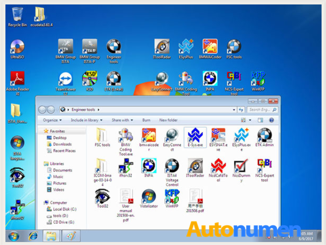This screenshot has height=245, width=326.
Task: Select Tool32 in the Explorer window
Action: pyautogui.click(x=102, y=198)
